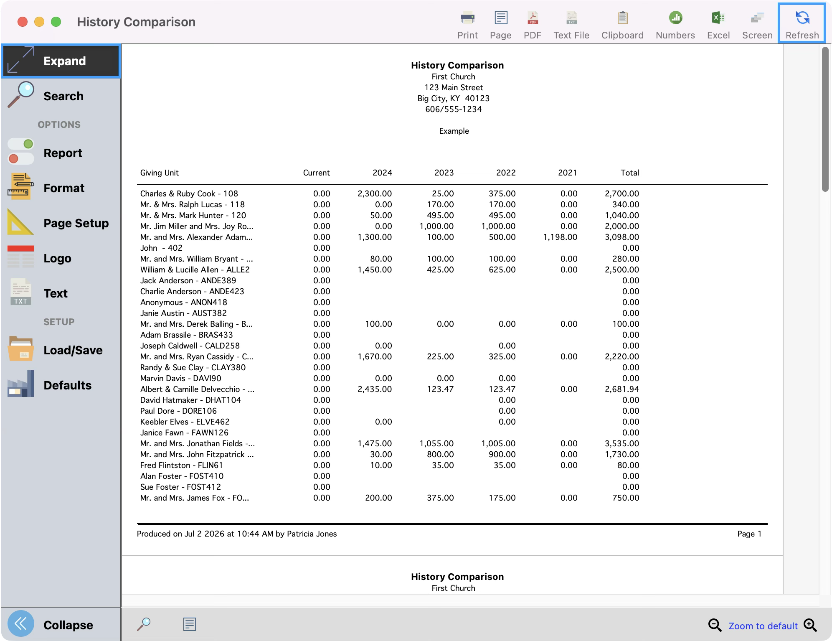
Task: Click the Zoom to default link
Action: 763,626
